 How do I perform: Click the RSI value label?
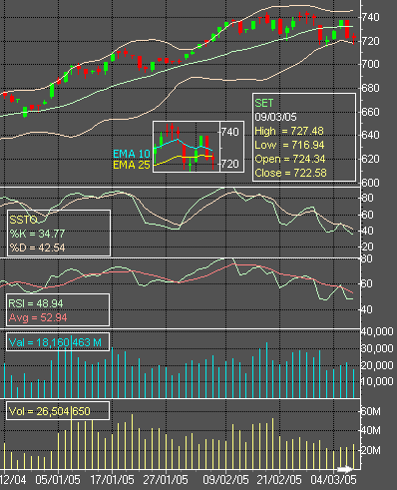(36, 303)
